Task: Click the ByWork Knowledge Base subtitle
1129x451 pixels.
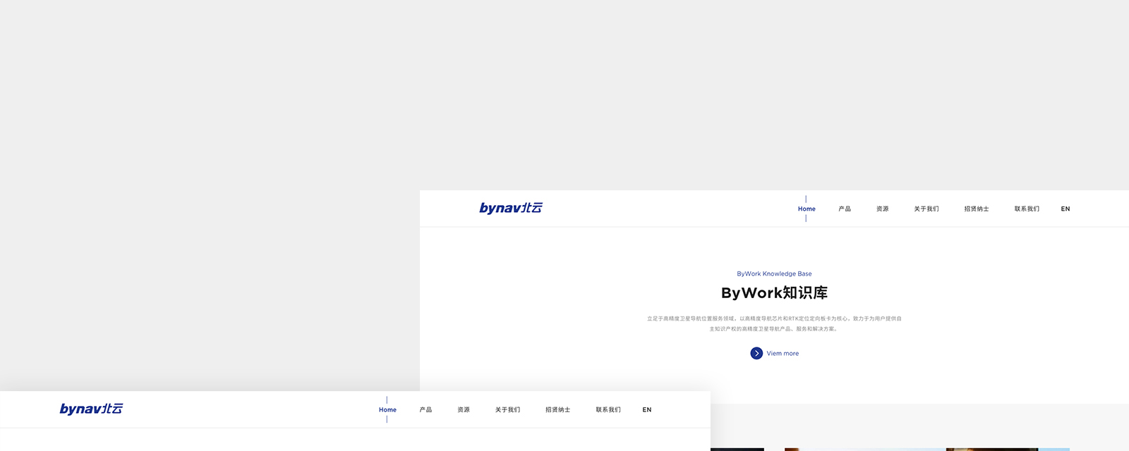Action: (x=774, y=273)
